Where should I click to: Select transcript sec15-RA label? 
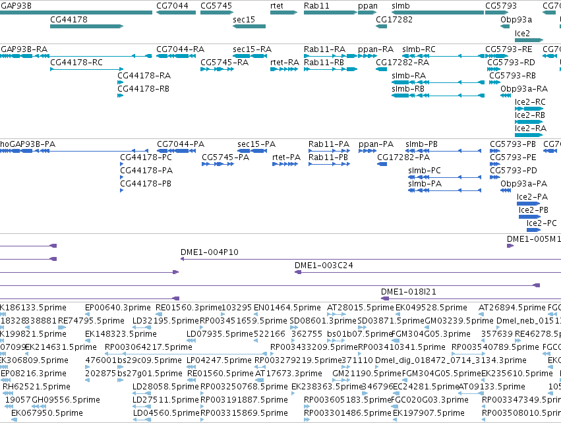(x=252, y=49)
